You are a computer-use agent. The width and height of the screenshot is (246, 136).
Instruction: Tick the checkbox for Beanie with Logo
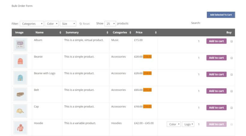[232, 75]
